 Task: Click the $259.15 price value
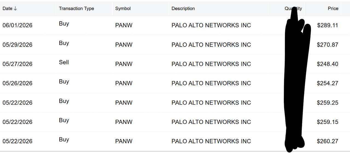point(328,122)
